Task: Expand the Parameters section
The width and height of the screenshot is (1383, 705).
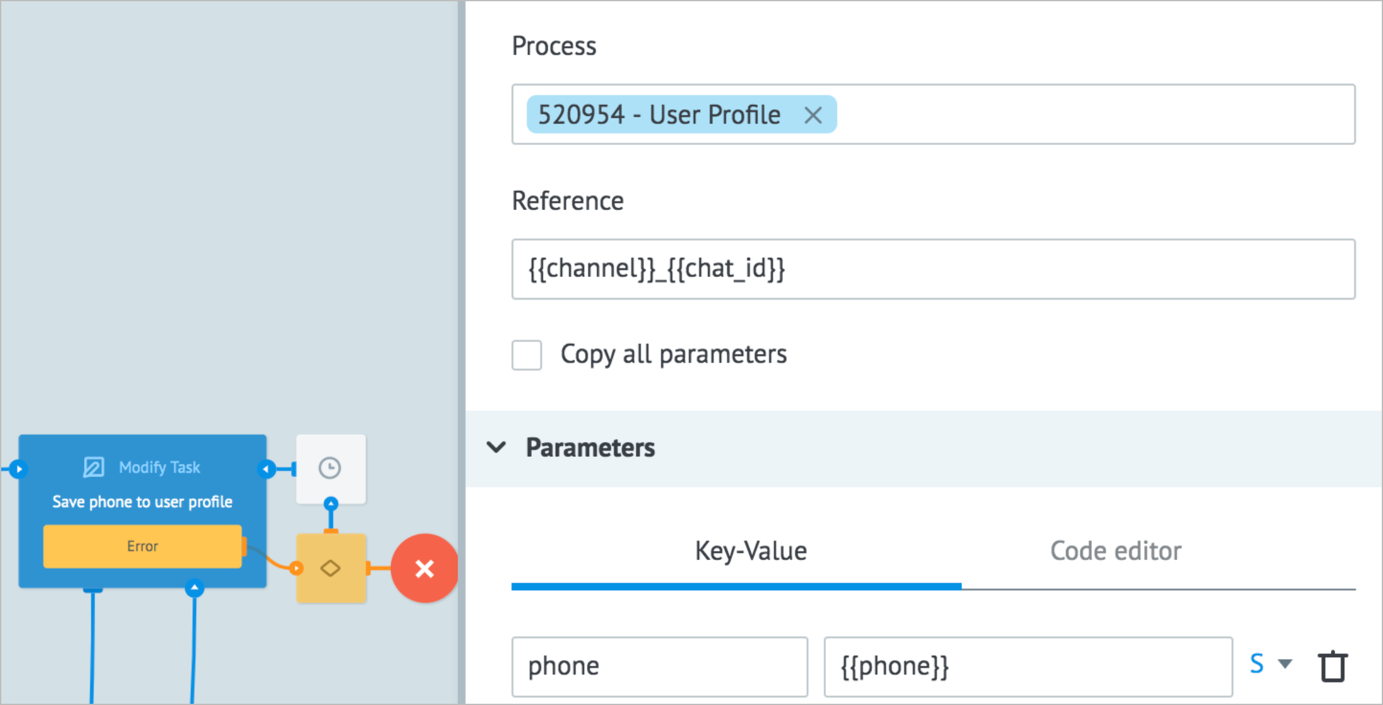Action: [x=499, y=448]
